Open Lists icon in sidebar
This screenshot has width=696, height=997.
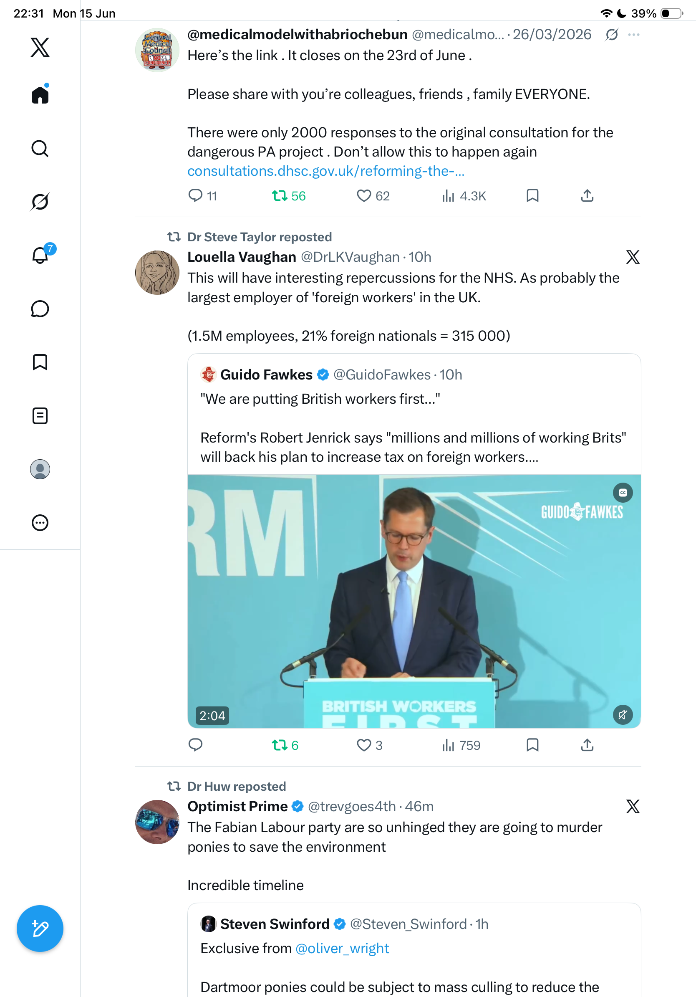[x=40, y=415]
